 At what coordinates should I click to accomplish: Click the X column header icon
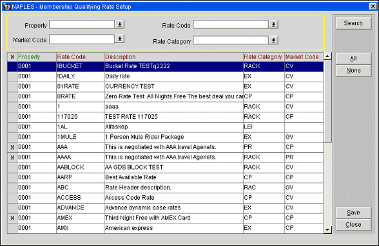[x=12, y=57]
